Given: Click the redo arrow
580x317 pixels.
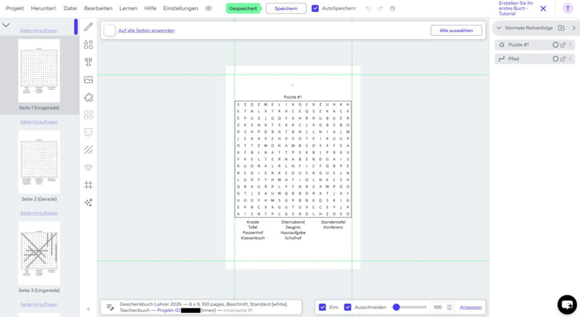Looking at the screenshot, I should (380, 9).
